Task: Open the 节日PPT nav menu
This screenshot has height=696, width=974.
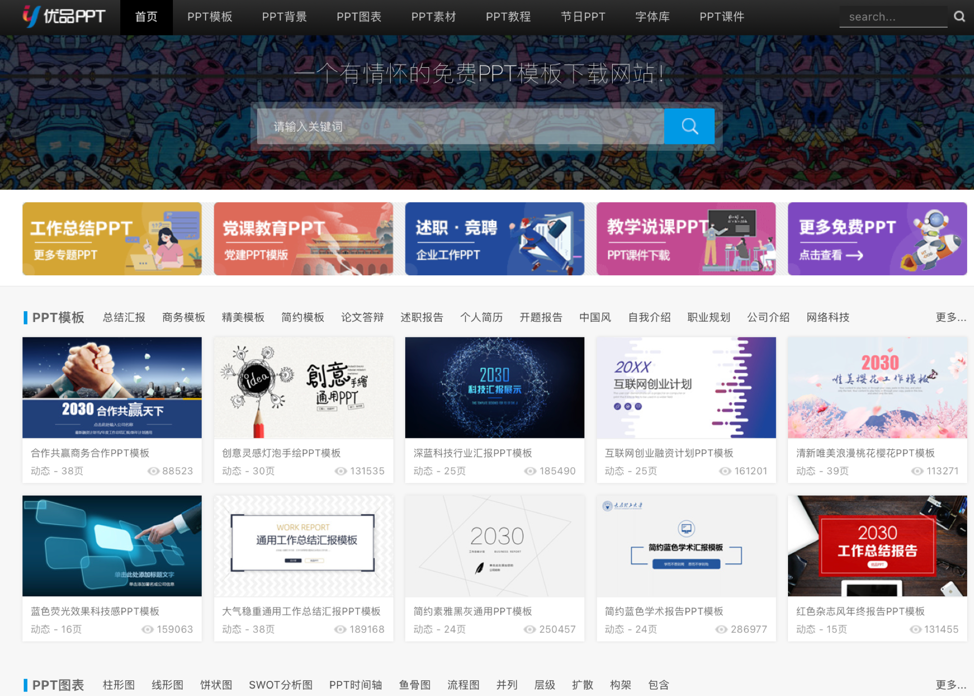Action: [583, 17]
